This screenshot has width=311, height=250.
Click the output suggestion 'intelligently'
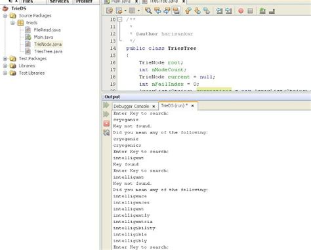pyautogui.click(x=131, y=215)
